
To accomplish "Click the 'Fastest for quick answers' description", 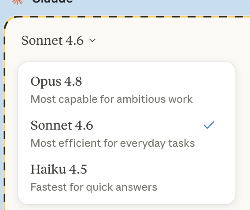I will (x=94, y=187).
